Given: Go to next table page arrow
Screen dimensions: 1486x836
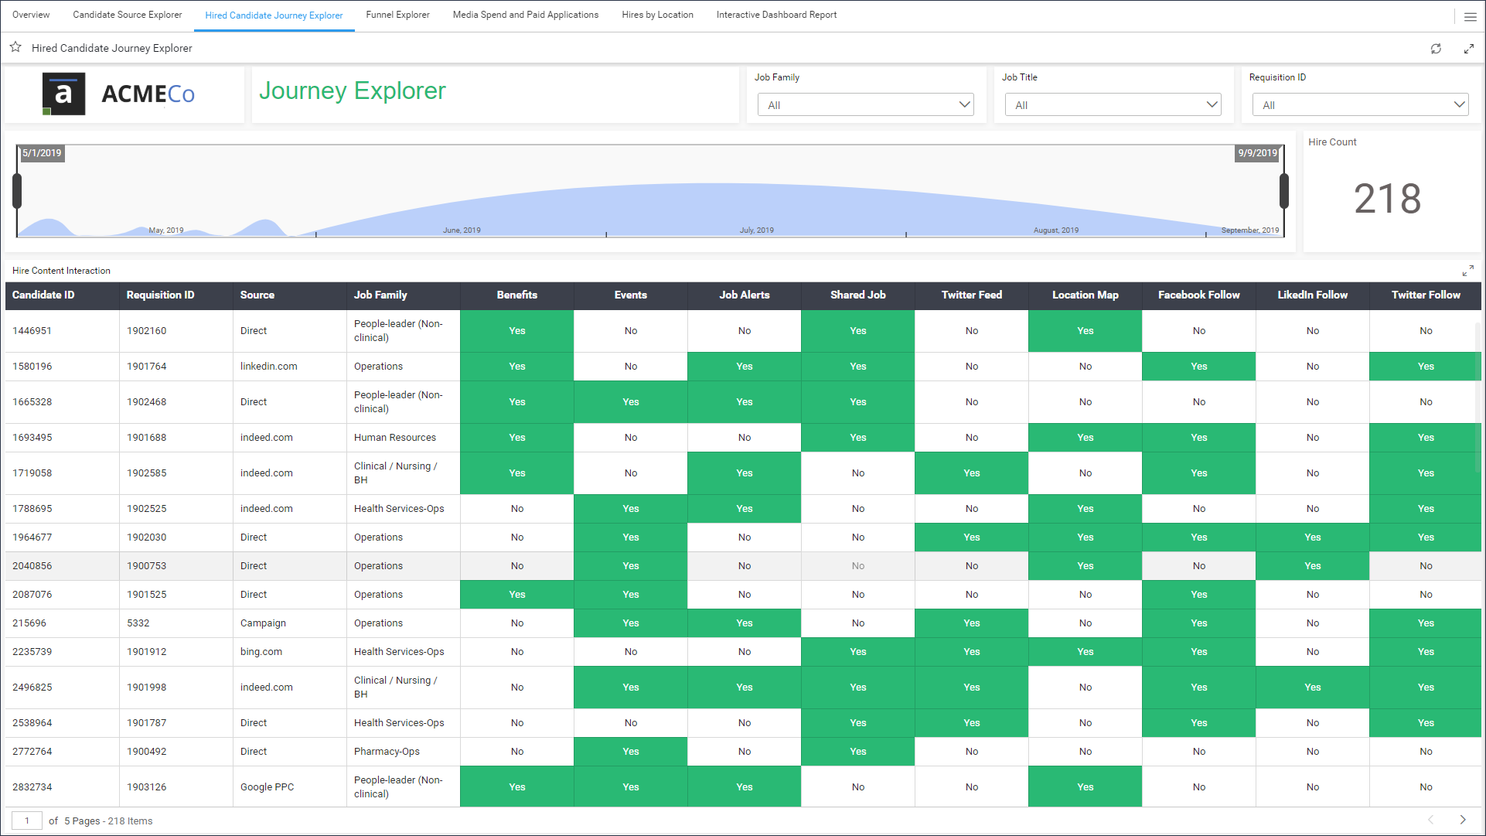Looking at the screenshot, I should [1462, 820].
